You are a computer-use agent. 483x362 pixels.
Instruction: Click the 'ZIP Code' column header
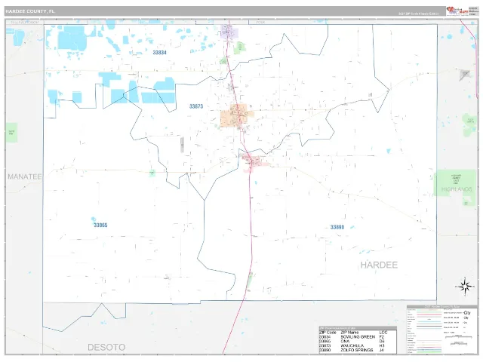328,333
